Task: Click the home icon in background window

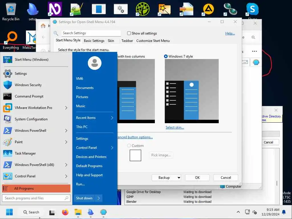Action: tap(43, 26)
